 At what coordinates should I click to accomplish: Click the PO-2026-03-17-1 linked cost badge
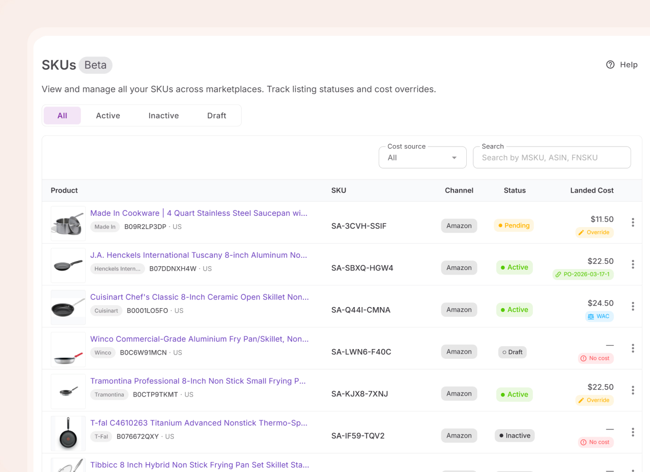[x=583, y=274]
